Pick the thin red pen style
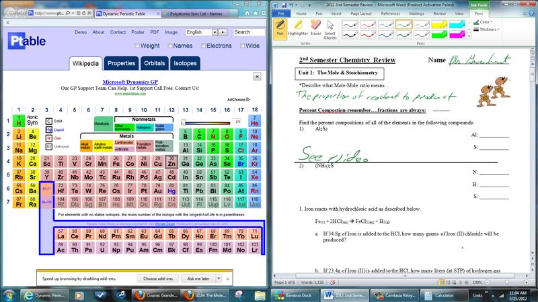 pyautogui.click(x=368, y=25)
